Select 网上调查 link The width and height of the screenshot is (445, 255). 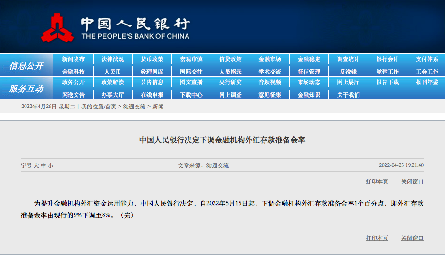(231, 95)
